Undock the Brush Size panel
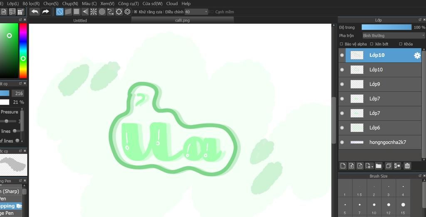The width and height of the screenshot is (426, 217). tap(420, 176)
